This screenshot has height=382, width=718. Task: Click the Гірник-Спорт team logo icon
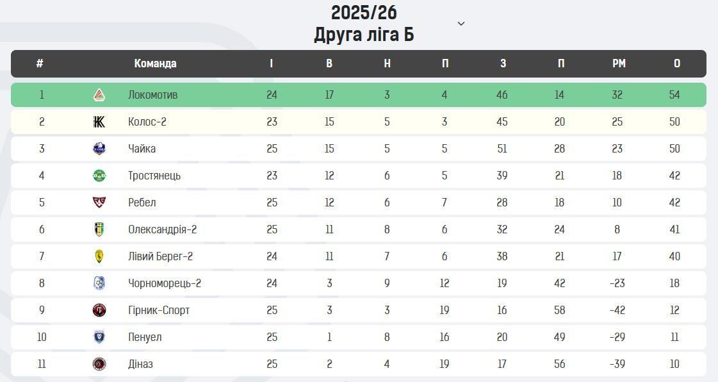[99, 310]
